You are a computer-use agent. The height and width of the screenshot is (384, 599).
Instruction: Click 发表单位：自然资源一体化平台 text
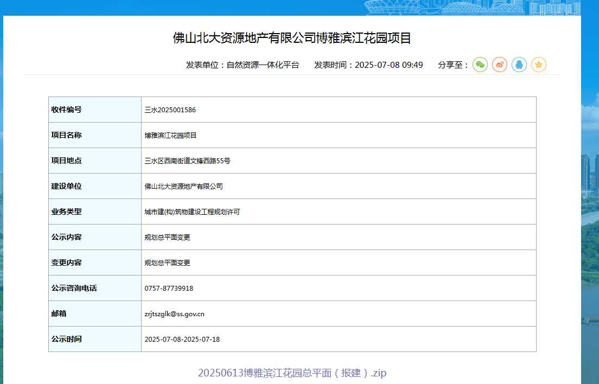(x=243, y=65)
